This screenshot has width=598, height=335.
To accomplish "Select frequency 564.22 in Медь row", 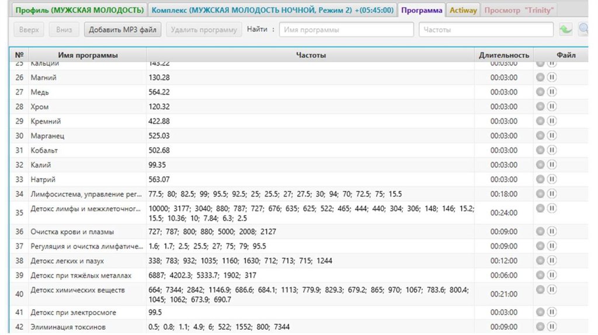I will [159, 92].
